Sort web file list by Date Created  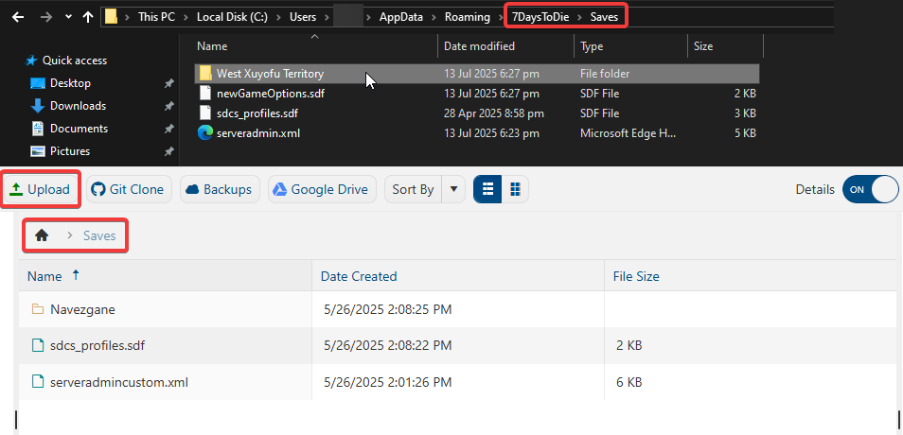(x=359, y=276)
